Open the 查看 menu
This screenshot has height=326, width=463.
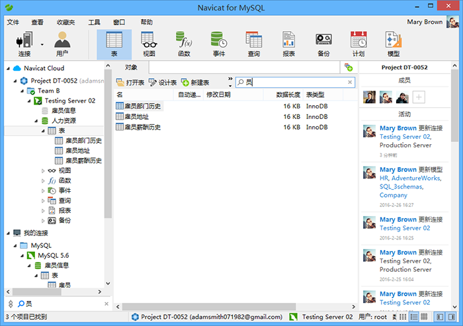click(x=37, y=22)
